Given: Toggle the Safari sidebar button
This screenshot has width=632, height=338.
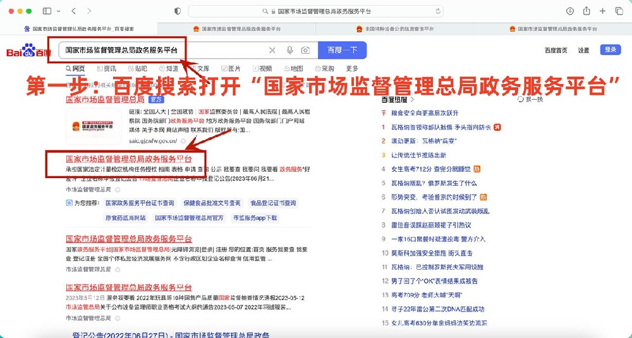Looking at the screenshot, I should pos(47,11).
